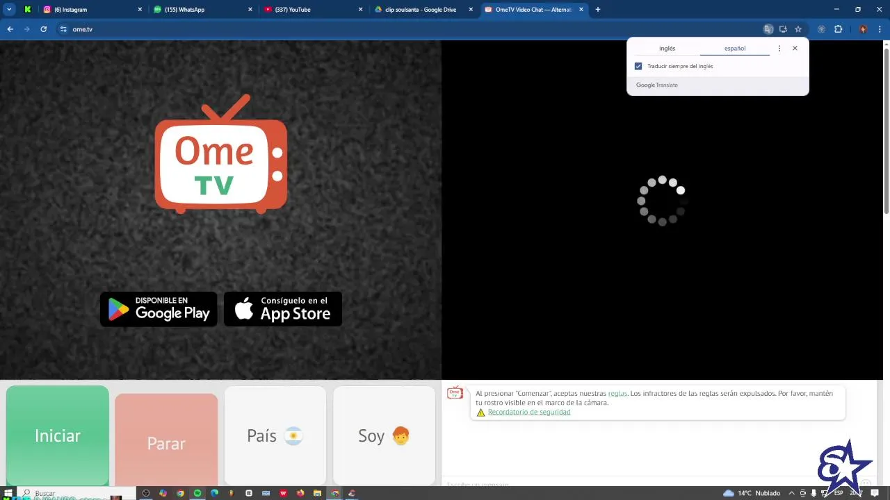The width and height of the screenshot is (890, 500).
Task: Open translate popup more options menu
Action: [x=779, y=49]
